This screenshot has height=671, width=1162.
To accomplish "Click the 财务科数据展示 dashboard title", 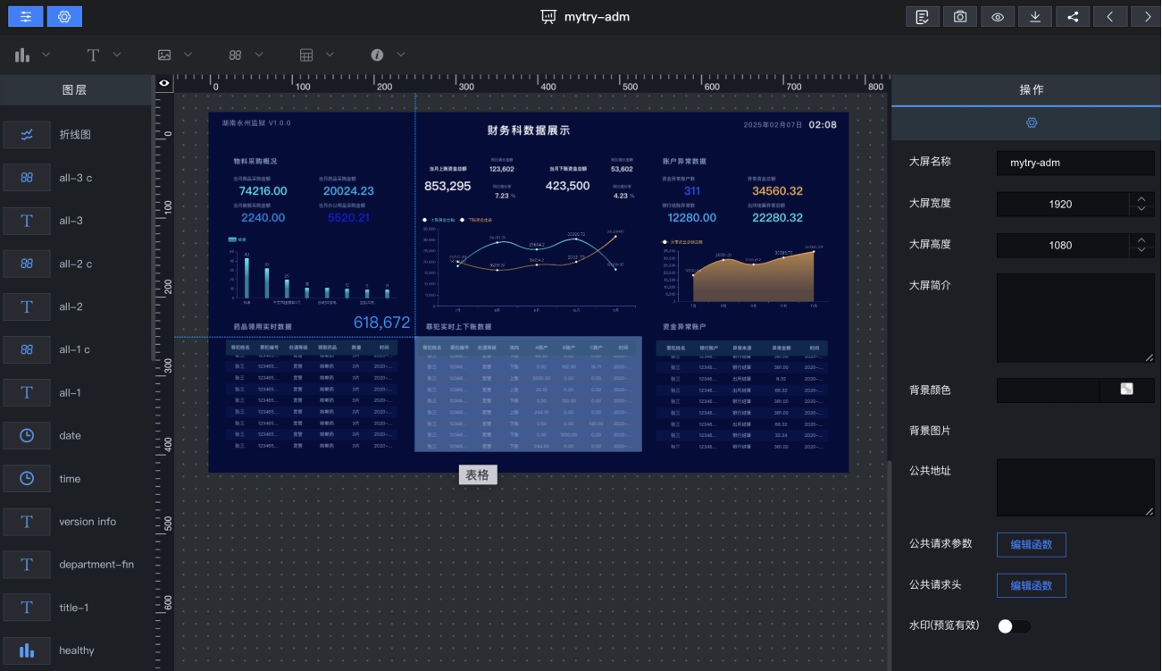I will [x=529, y=130].
